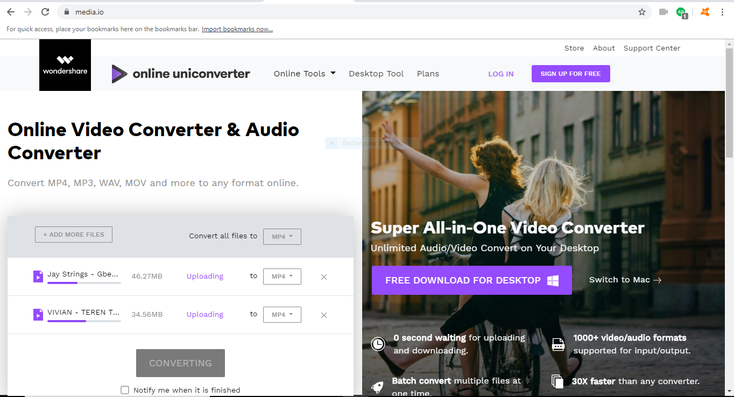Image resolution: width=734 pixels, height=397 pixels.
Task: Open the Chrome three-dot menu
Action: coord(722,12)
